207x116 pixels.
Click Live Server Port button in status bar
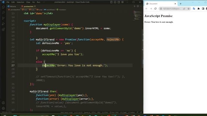114,112
